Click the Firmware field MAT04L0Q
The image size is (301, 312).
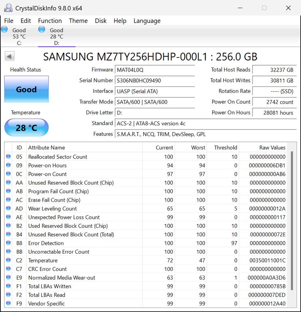point(155,70)
